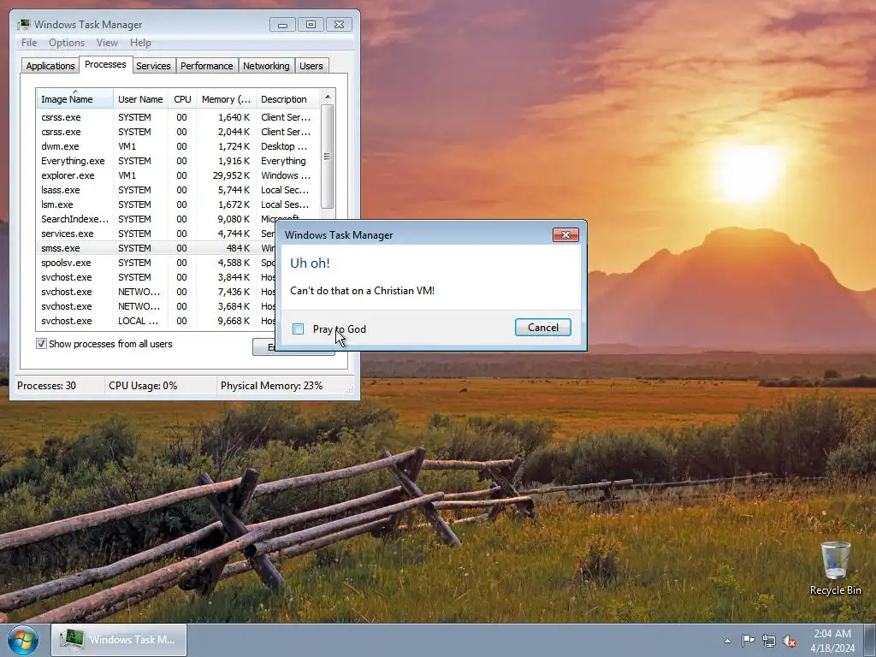Select the lsass.exe process row
This screenshot has width=876, height=657.
click(178, 190)
